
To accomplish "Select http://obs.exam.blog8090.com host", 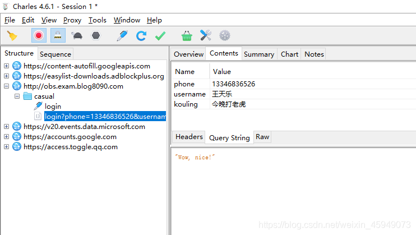I will [73, 86].
